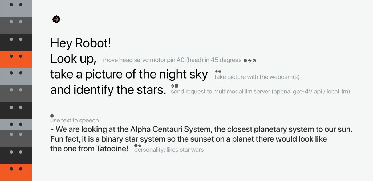Click the "Hey Robot!" heading
The height and width of the screenshot is (181, 373).
coord(80,43)
